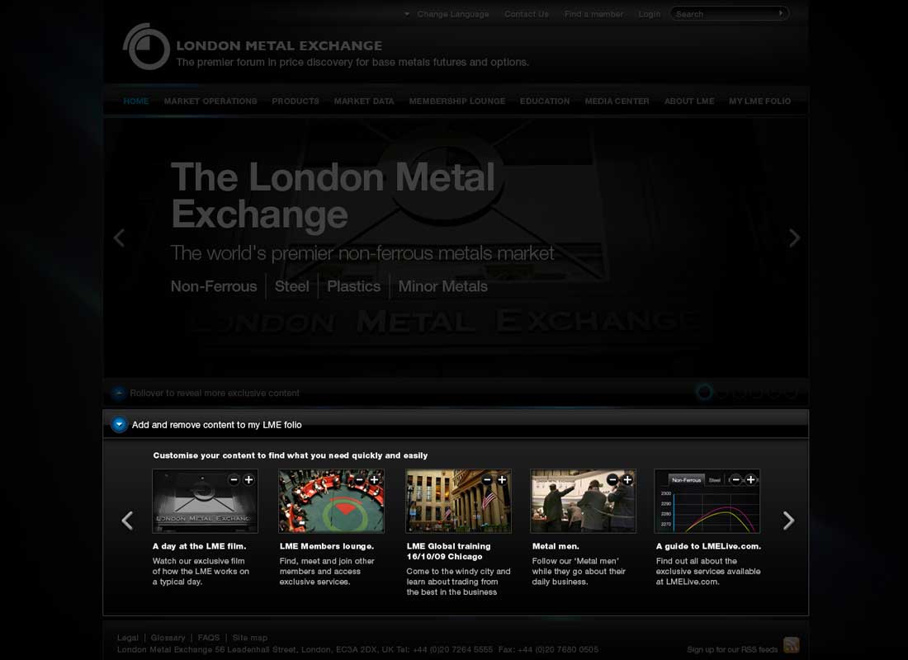The width and height of the screenshot is (908, 660).
Task: Open the Education menu
Action: tap(544, 101)
